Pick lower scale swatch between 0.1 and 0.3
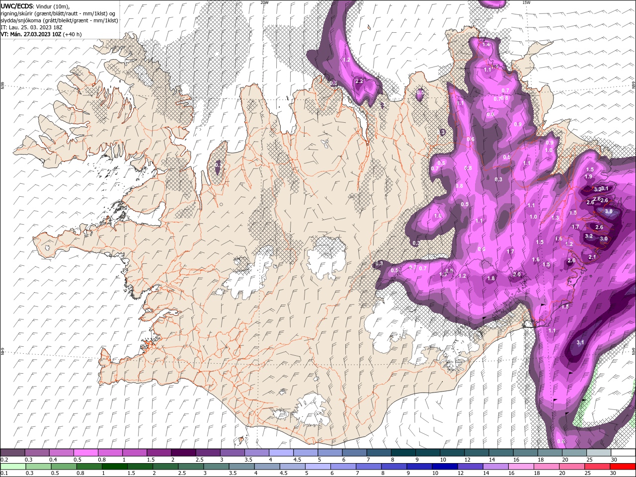 pos(13,466)
